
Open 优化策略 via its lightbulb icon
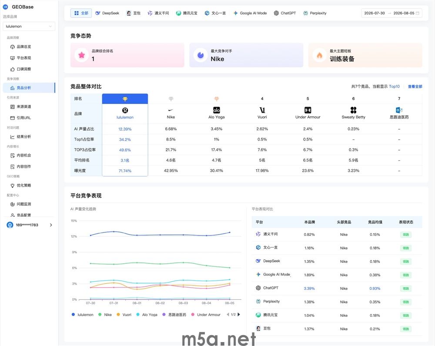click(13, 186)
